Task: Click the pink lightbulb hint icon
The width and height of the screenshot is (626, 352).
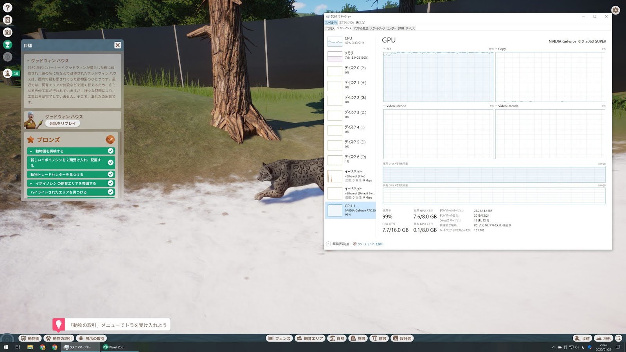Action: 59,325
